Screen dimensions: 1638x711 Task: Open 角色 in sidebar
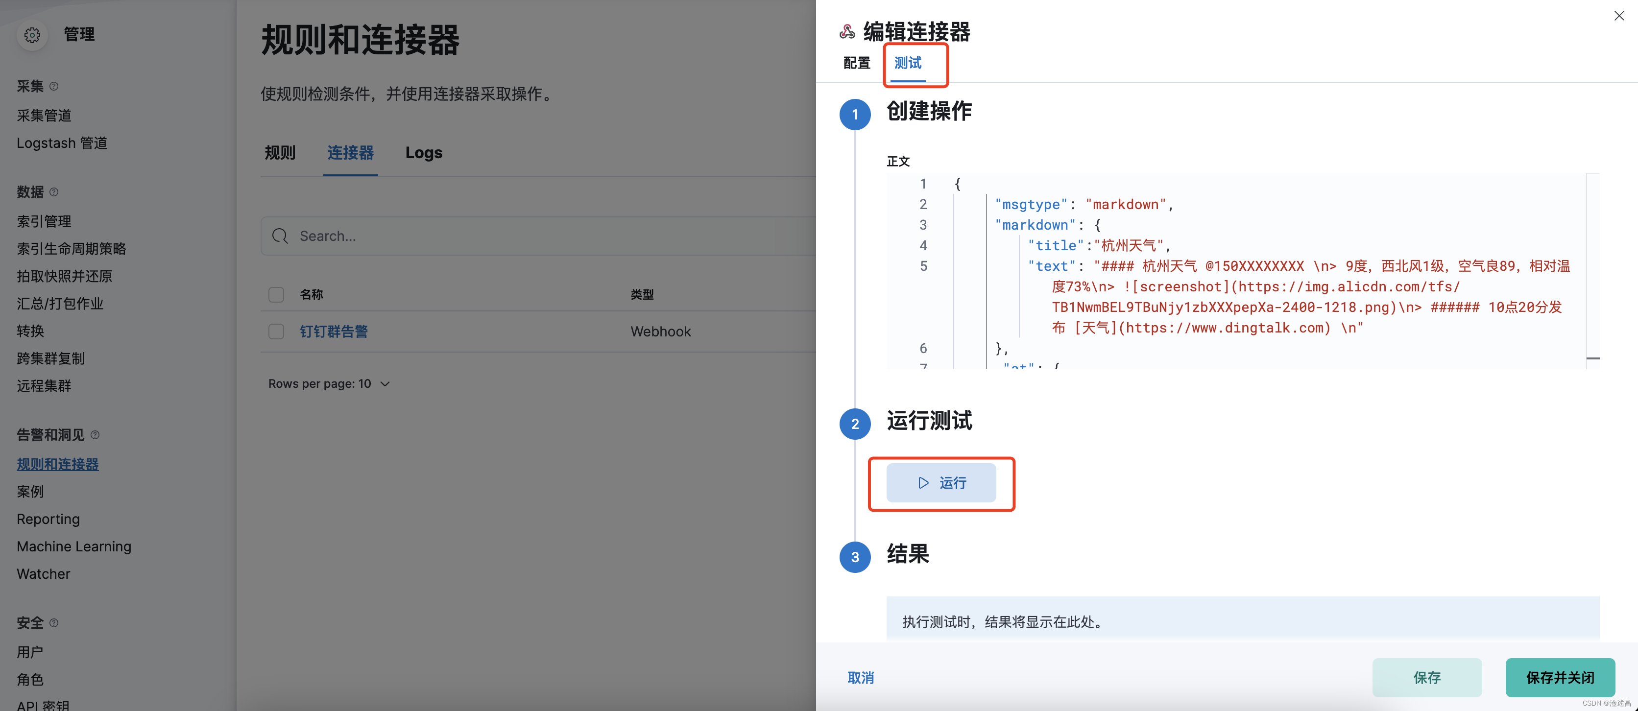[30, 679]
